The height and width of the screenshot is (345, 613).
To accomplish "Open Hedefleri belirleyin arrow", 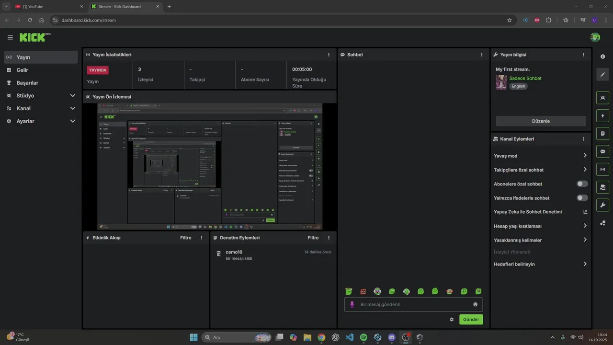I will [x=585, y=264].
